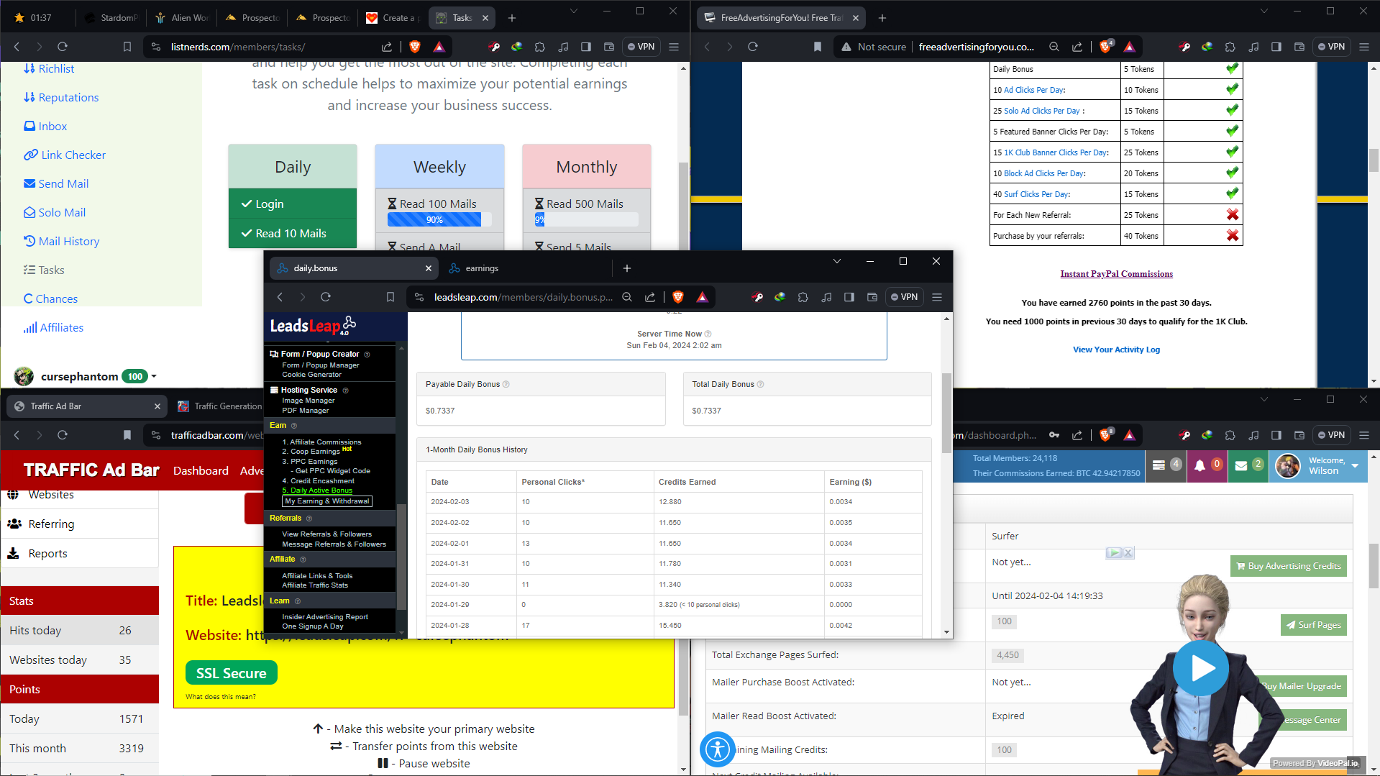Viewport: 1380px width, 776px height.
Task: Click zoom magnifier icon in freeadvertisingforyou address bar
Action: coord(1054,47)
